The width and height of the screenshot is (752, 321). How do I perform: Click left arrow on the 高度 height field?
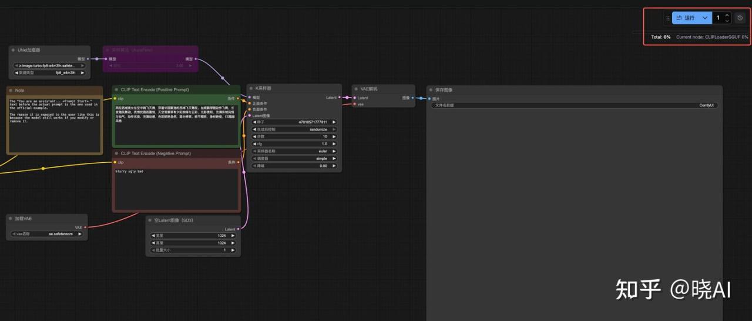(153, 243)
